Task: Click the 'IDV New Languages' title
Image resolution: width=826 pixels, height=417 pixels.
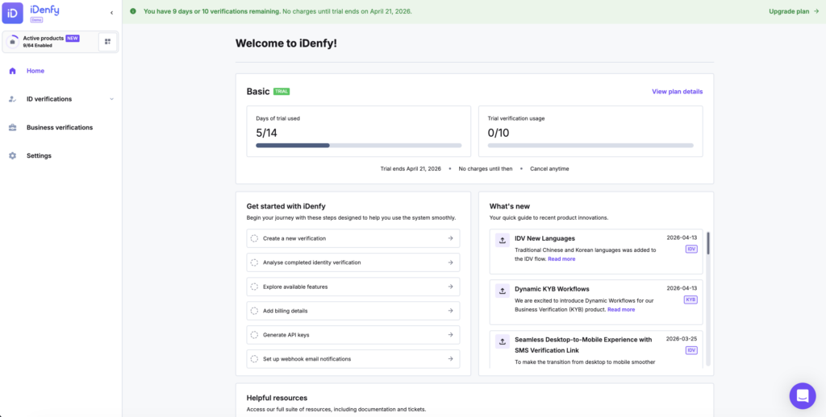Action: [544, 238]
